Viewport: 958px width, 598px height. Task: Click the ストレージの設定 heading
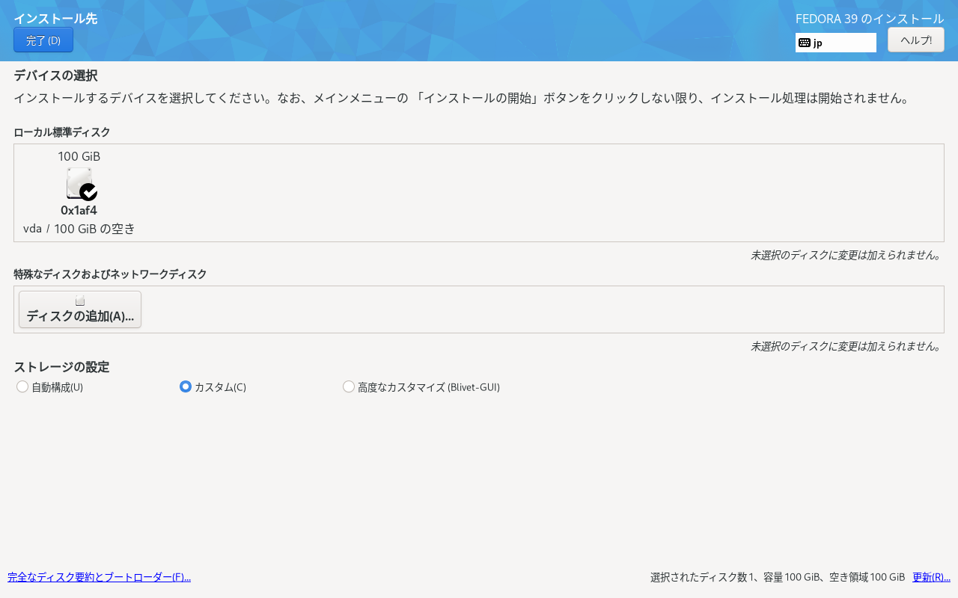pos(61,367)
